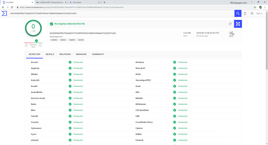Go back using browser back arrow
The height and width of the screenshot is (145, 268).
[3, 7]
